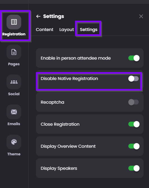The width and height of the screenshot is (149, 188).
Task: Toggle Enable in person attendee mode
Action: tap(134, 58)
